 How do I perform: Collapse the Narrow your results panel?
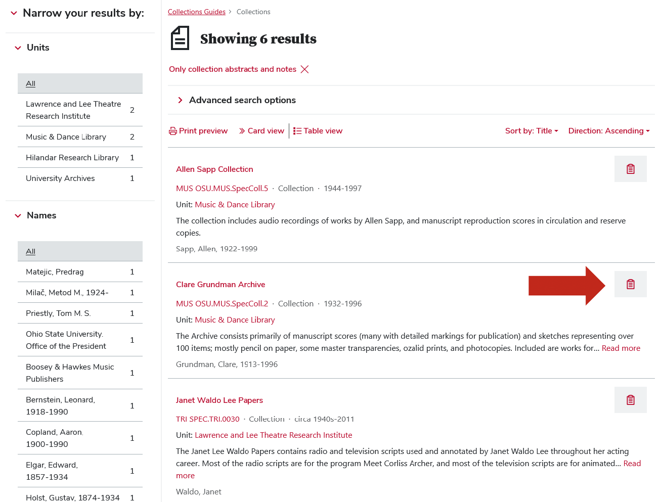click(14, 13)
